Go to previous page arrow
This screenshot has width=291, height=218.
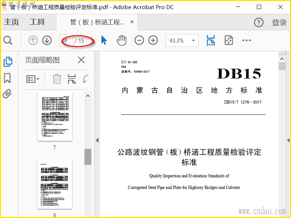coord(33,40)
